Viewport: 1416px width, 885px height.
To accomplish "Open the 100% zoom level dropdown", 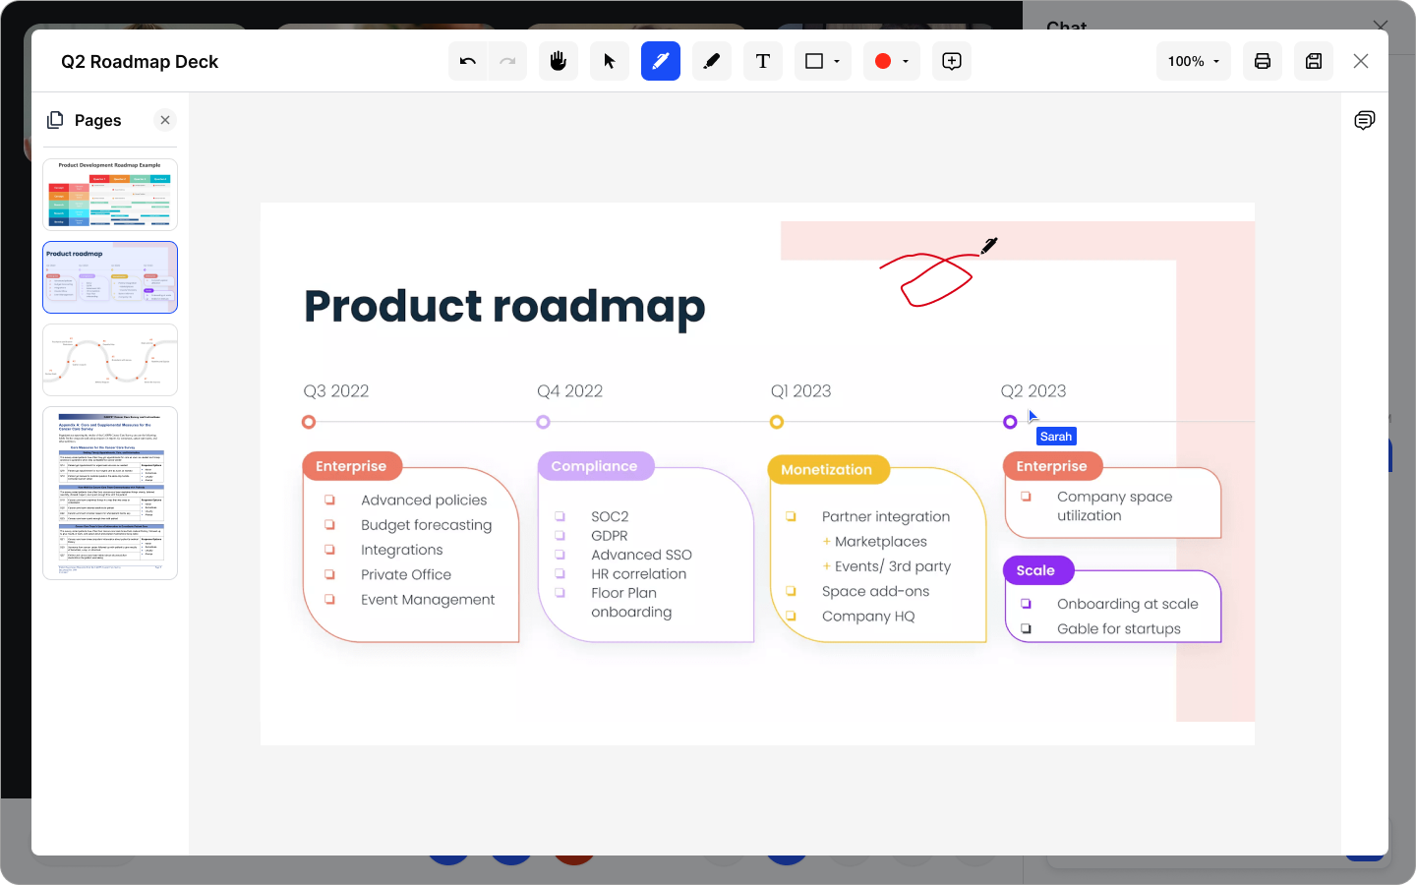I will (1194, 61).
